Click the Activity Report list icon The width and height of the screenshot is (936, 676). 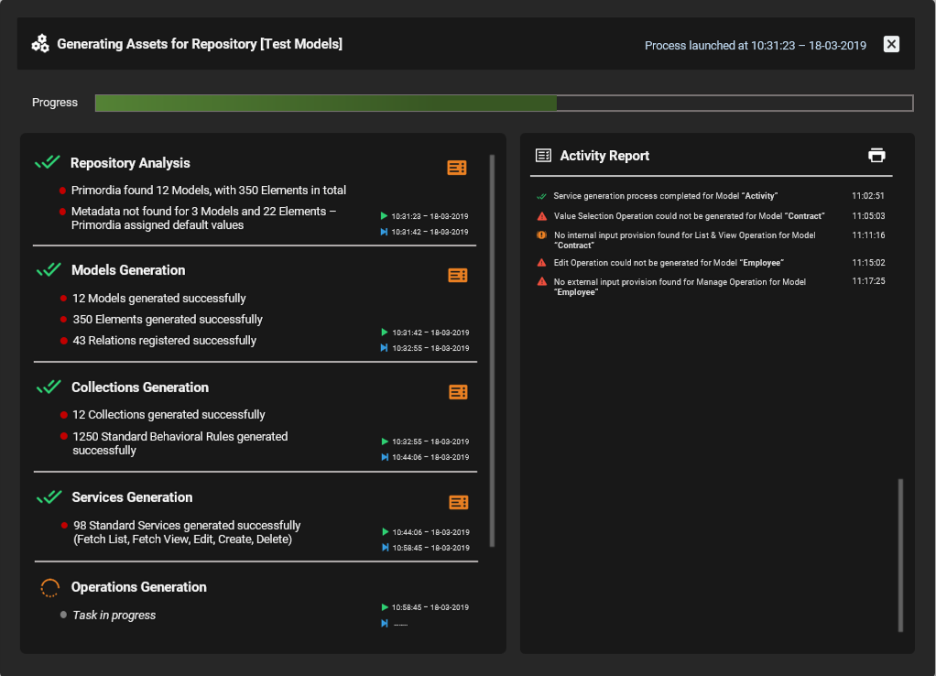click(x=543, y=156)
